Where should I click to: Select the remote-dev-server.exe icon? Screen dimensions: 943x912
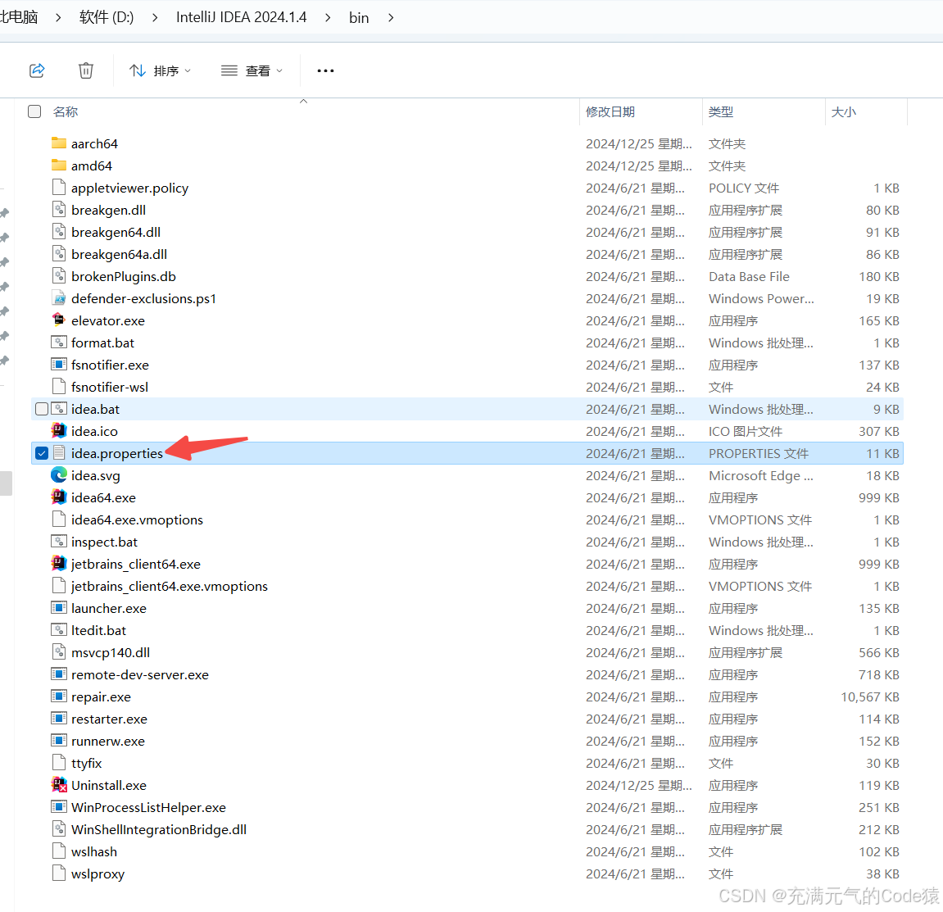coord(59,674)
